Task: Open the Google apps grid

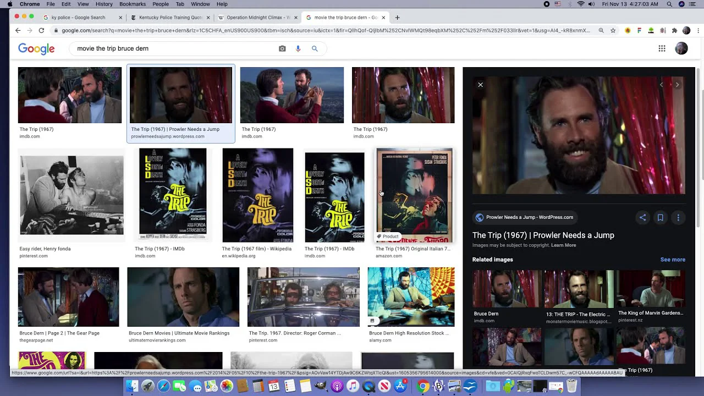Action: point(662,48)
